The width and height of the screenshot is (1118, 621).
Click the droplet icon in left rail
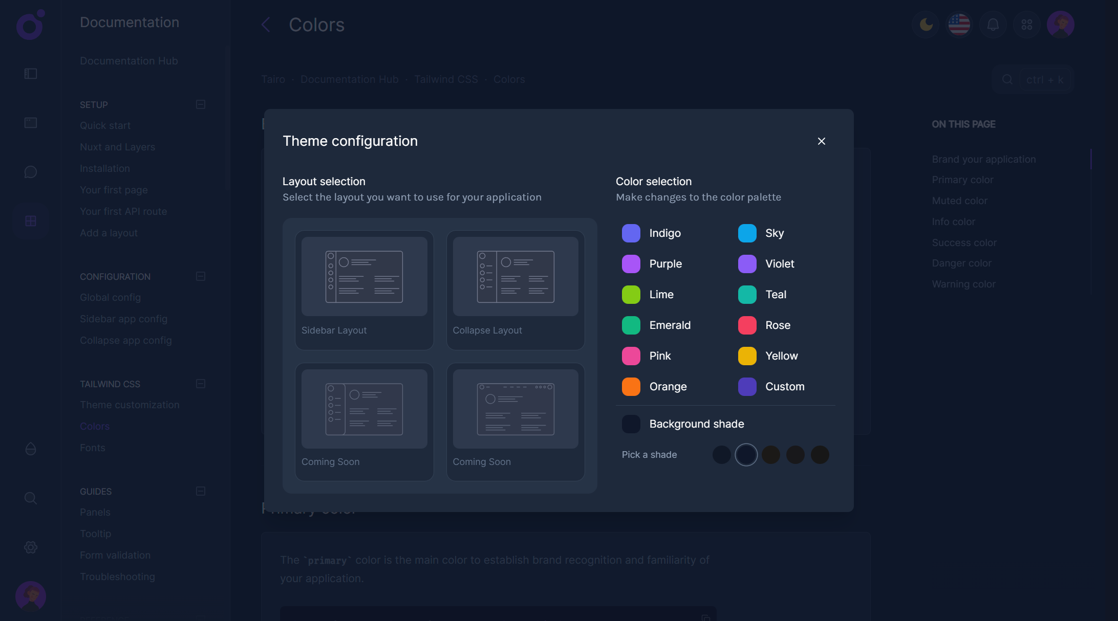(x=31, y=449)
